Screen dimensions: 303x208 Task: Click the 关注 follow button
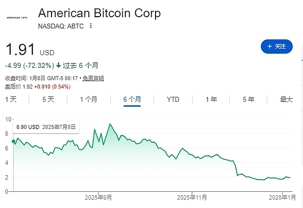pyautogui.click(x=276, y=47)
